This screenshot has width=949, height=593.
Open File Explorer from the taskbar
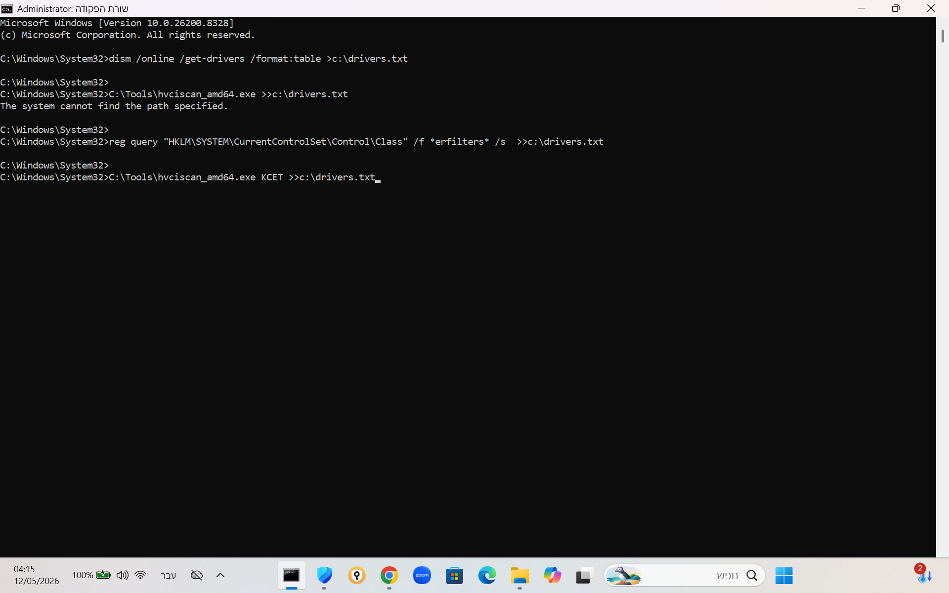[x=519, y=575]
